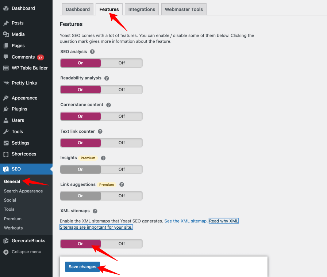This screenshot has width=327, height=277.
Task: Set Insights toggle to Off
Action: point(122,169)
